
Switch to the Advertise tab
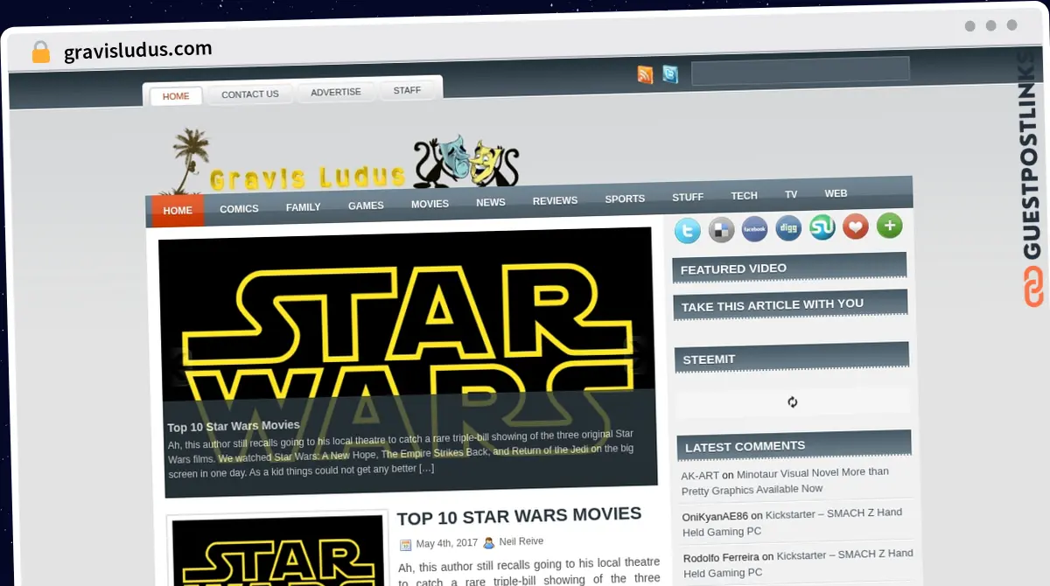click(x=335, y=93)
